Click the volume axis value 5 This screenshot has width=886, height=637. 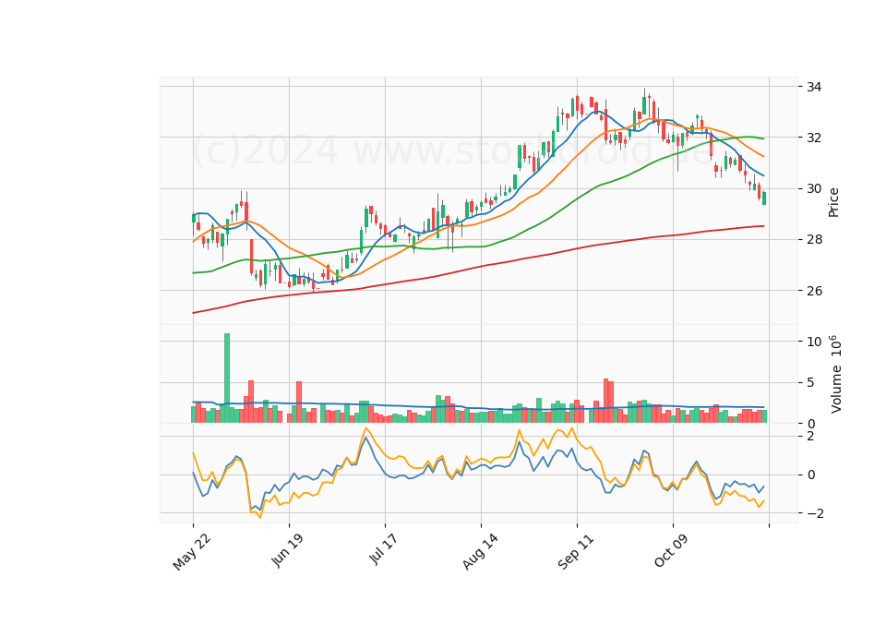coord(811,383)
